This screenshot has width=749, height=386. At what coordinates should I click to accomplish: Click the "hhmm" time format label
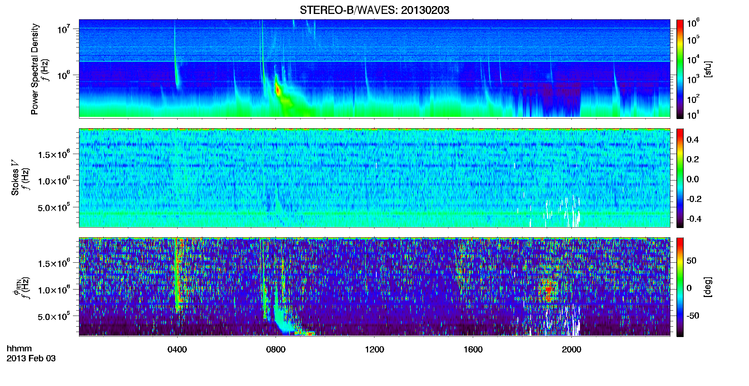coord(19,348)
